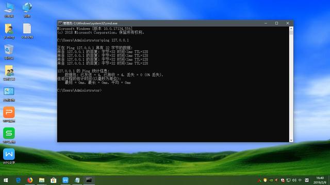Viewport: 330px width, 185px height.
Task: Select the folder icon showing two people
Action: [x=9, y=73]
